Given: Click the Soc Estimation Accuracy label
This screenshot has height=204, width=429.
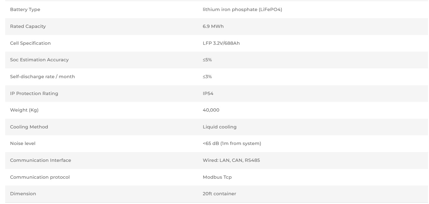Looking at the screenshot, I should (x=39, y=60).
